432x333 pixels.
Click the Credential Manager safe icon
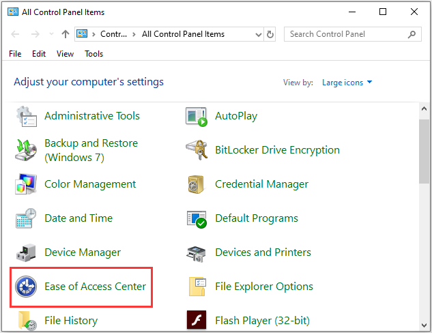pos(197,184)
